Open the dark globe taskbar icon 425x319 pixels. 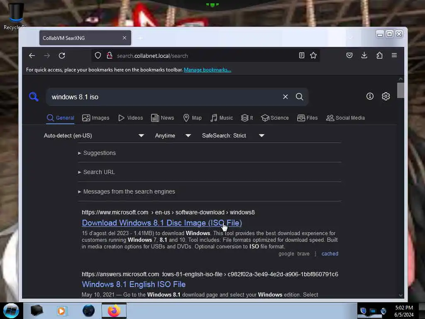(88, 311)
